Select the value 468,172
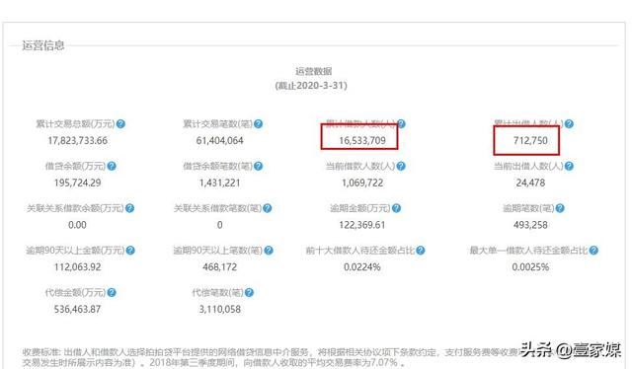 pyautogui.click(x=219, y=267)
